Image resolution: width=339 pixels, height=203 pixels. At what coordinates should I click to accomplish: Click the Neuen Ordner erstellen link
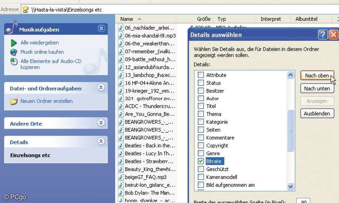coord(47,101)
